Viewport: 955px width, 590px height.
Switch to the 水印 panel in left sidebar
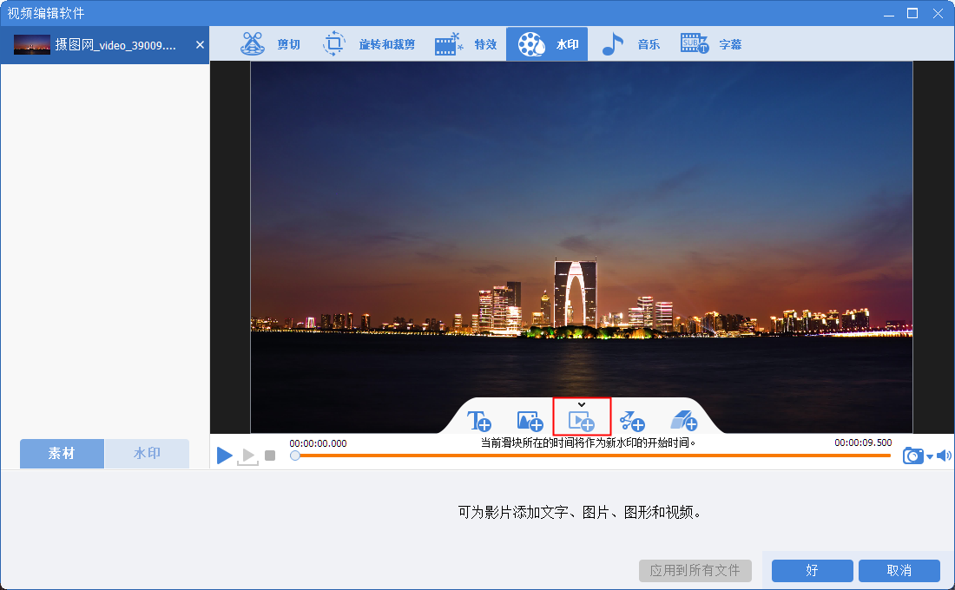pyautogui.click(x=147, y=454)
